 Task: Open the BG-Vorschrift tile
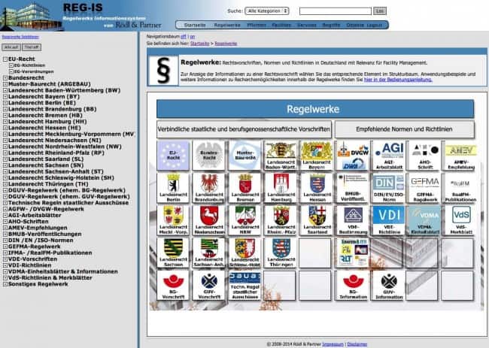coord(173,285)
